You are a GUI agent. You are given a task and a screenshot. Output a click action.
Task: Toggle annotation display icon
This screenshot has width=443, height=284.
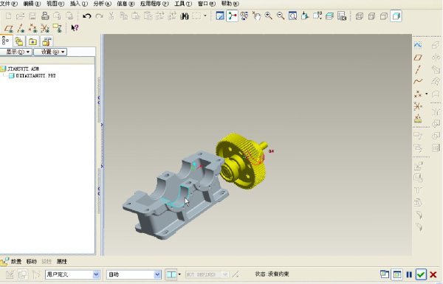tap(57, 28)
